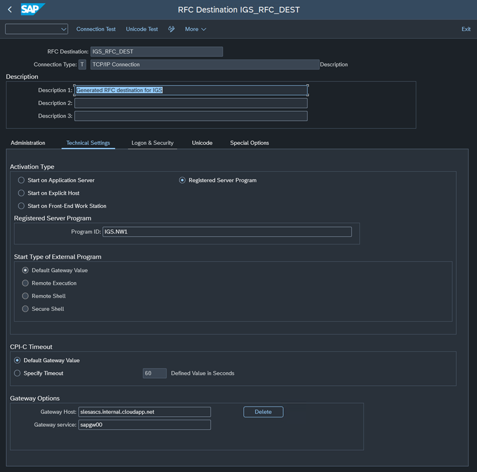Switch to the Technical Settings tab
This screenshot has width=477, height=472.
(x=88, y=143)
